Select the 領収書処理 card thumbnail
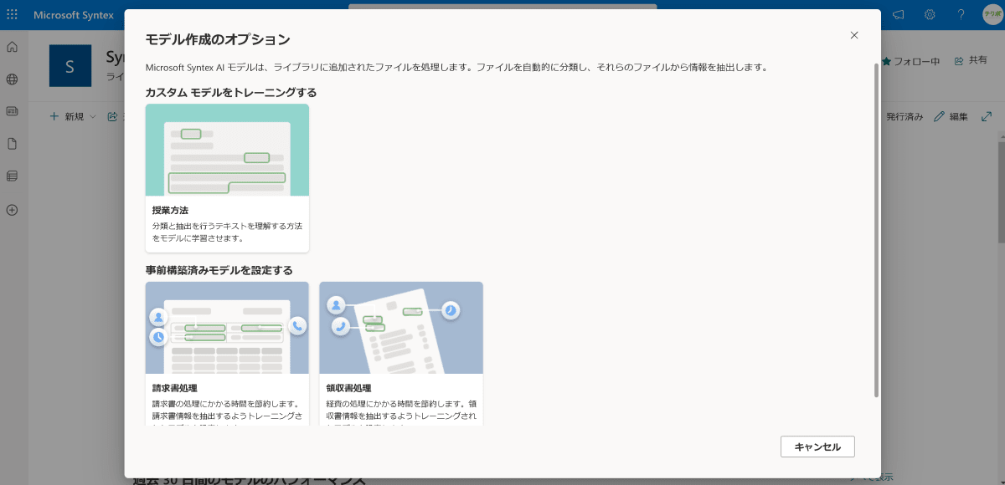The height and width of the screenshot is (485, 1005). click(401, 328)
